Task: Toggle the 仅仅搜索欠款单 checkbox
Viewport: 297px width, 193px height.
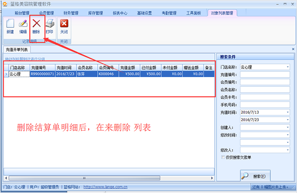Action: [x=223, y=157]
